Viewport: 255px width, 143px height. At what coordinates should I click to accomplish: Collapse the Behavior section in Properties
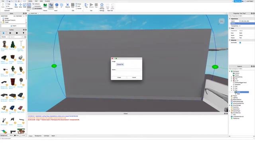click(230, 40)
